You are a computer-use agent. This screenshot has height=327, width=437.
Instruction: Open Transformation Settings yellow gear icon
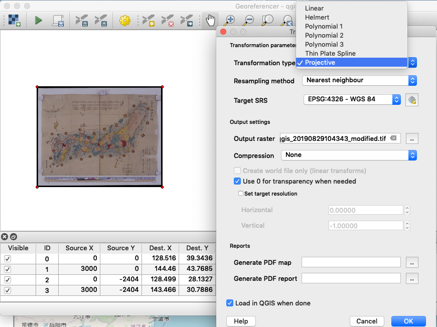(124, 21)
